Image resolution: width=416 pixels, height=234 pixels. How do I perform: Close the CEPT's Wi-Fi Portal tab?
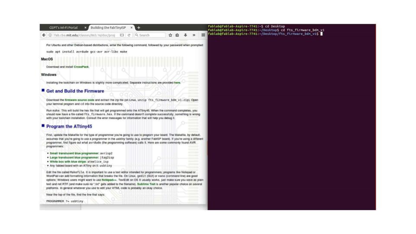coord(85,28)
